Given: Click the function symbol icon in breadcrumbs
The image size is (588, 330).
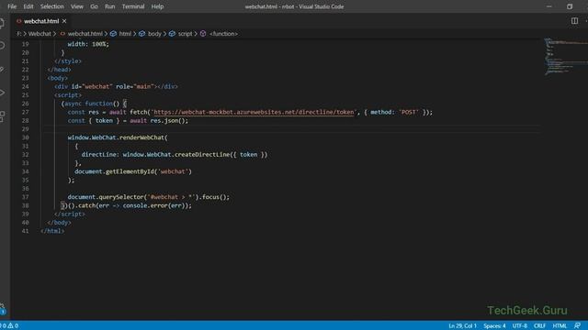Looking at the screenshot, I should pos(203,34).
